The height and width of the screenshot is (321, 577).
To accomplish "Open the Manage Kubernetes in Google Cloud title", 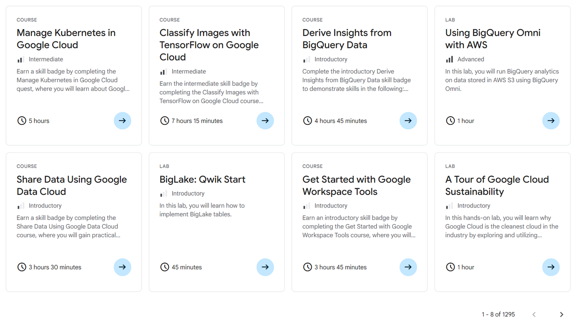I will (x=66, y=39).
